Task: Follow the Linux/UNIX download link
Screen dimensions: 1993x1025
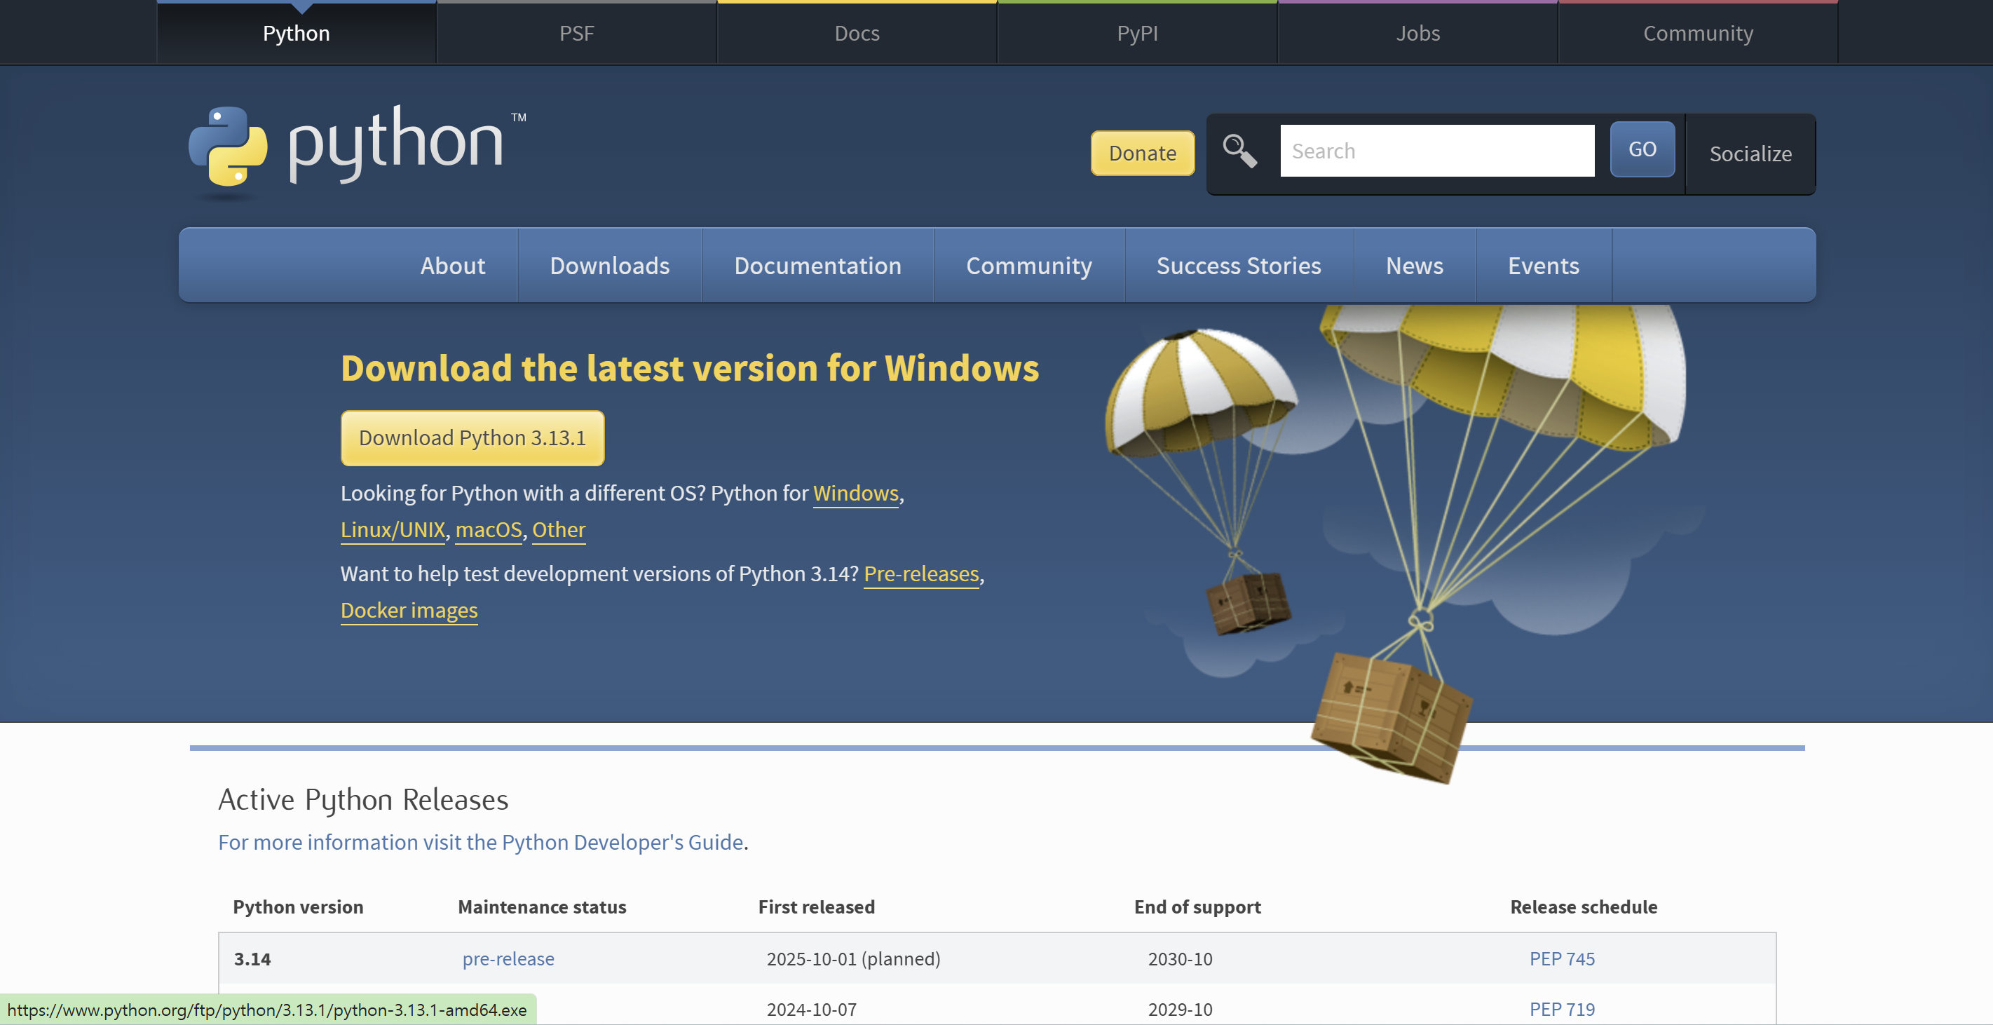Action: point(393,530)
